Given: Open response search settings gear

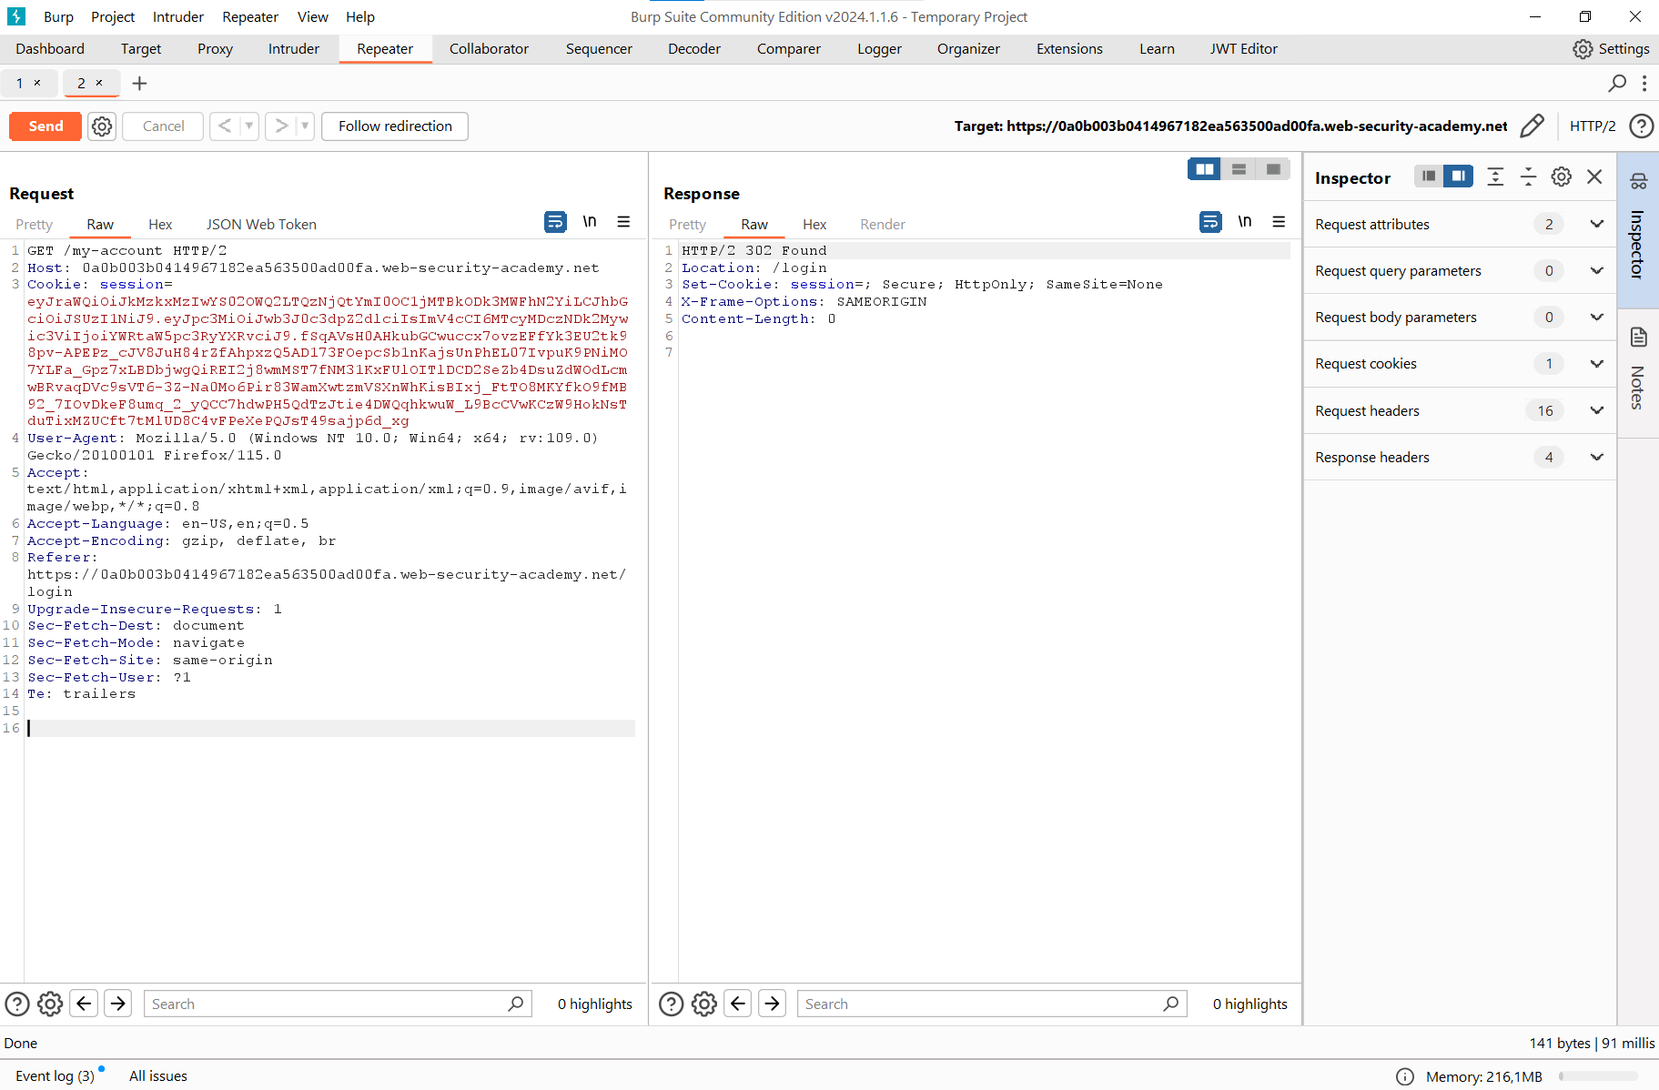Looking at the screenshot, I should pos(704,1004).
